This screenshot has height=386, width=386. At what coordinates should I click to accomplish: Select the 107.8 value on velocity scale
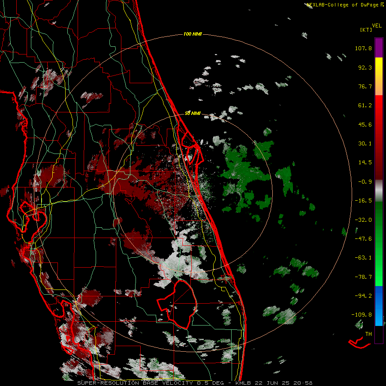[363, 48]
